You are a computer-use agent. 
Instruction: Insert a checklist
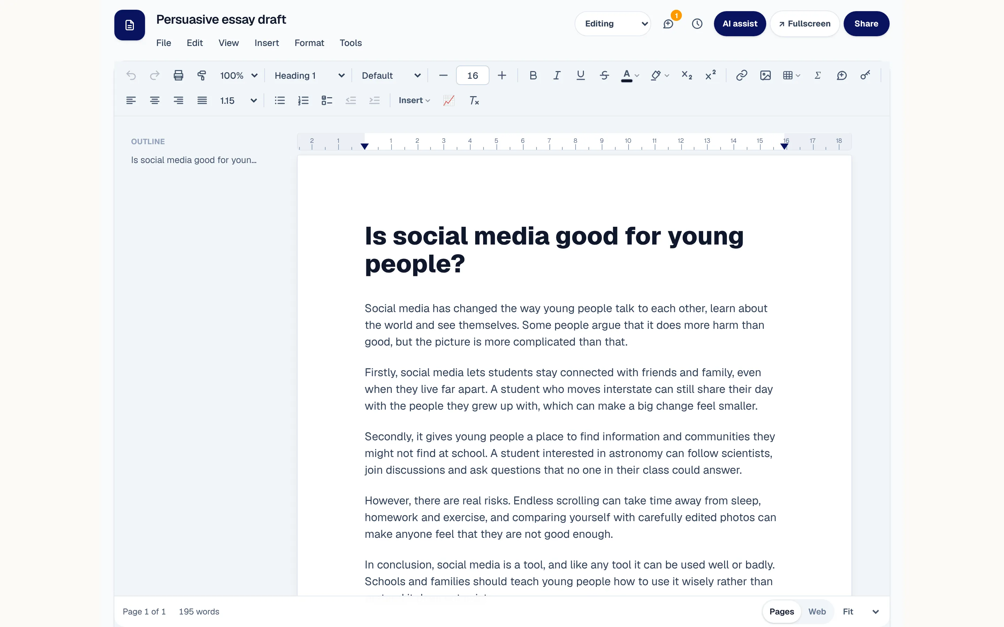click(327, 100)
